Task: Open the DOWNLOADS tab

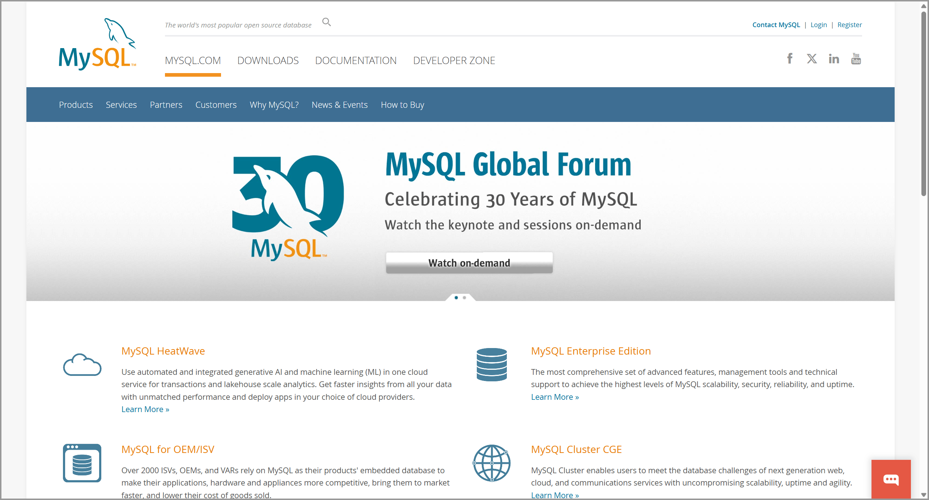Action: tap(268, 60)
